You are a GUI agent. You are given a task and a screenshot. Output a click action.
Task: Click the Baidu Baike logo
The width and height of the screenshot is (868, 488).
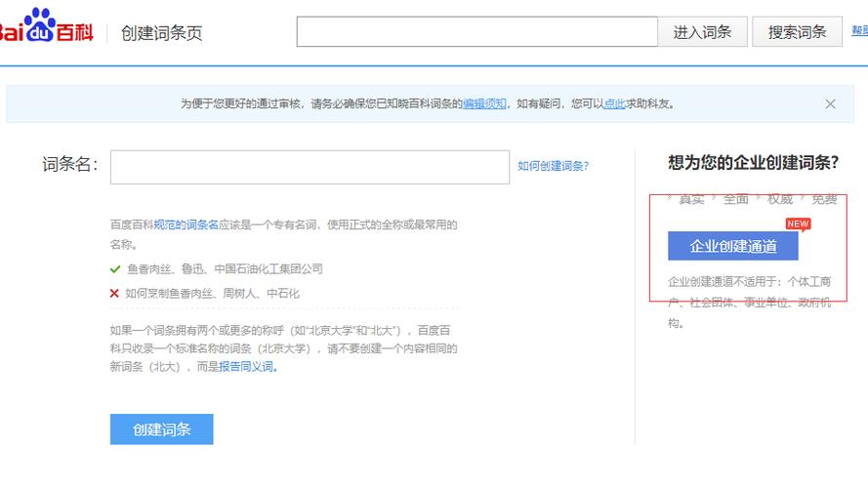pos(47,25)
